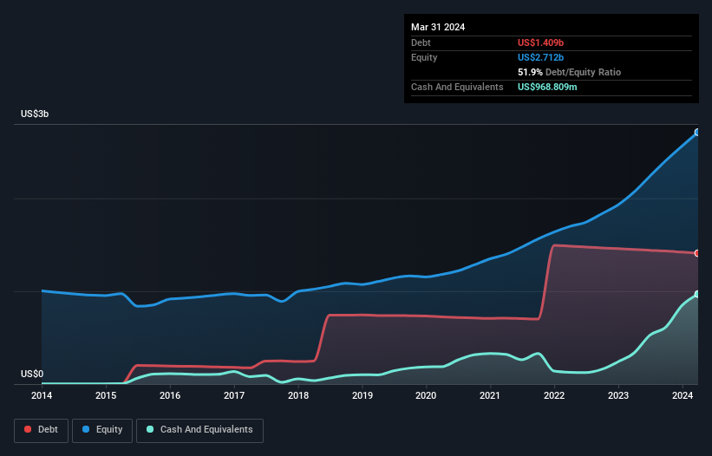The width and height of the screenshot is (712, 456).
Task: Click the US$968.809m cash value
Action: (547, 87)
